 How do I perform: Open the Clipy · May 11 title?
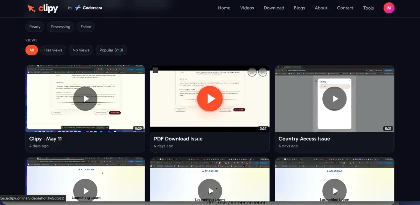click(45, 139)
